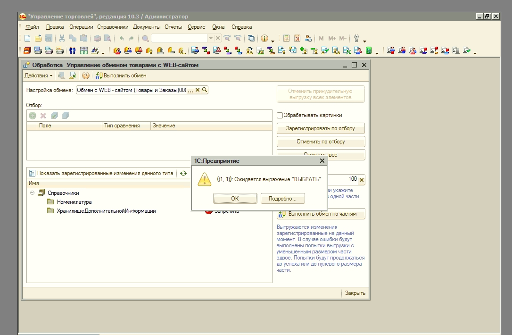The image size is (512, 335).
Task: Click the document with percent sign icon
Action: (347, 50)
